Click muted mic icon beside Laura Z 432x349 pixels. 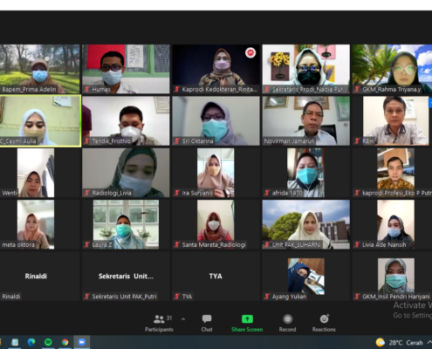[86, 244]
